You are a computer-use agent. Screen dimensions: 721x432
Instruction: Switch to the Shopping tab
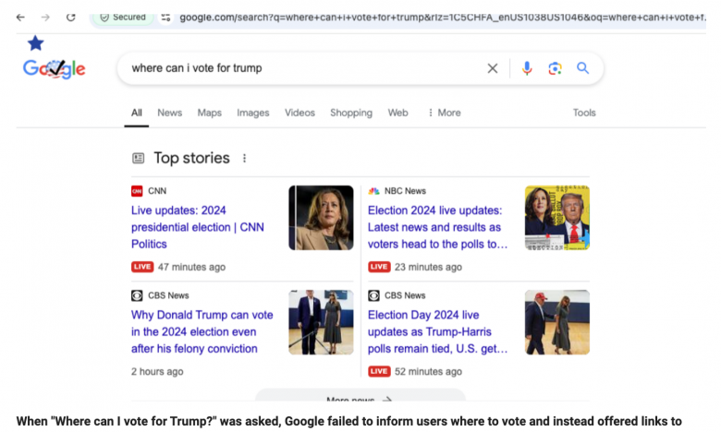(351, 113)
